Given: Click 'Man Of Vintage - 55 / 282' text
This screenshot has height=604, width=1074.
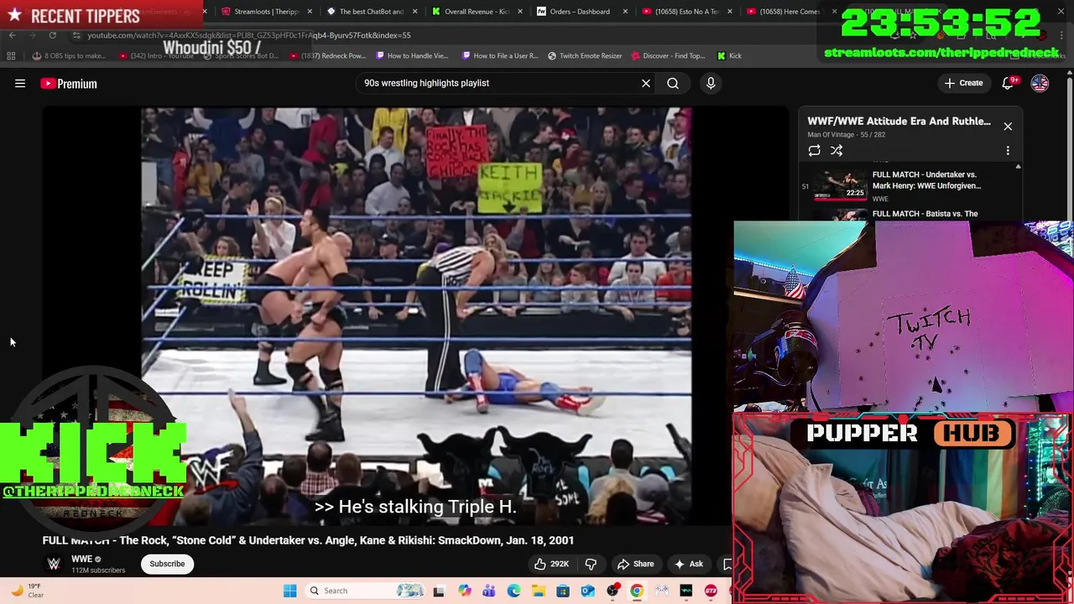Looking at the screenshot, I should [846, 134].
